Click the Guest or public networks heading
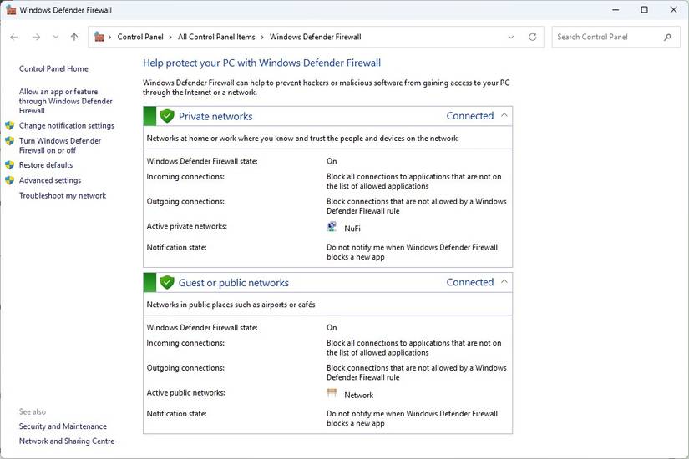This screenshot has width=689, height=459. coord(233,283)
